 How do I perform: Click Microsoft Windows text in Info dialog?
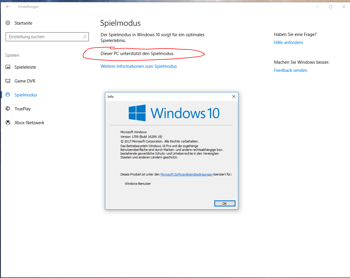pos(133,132)
